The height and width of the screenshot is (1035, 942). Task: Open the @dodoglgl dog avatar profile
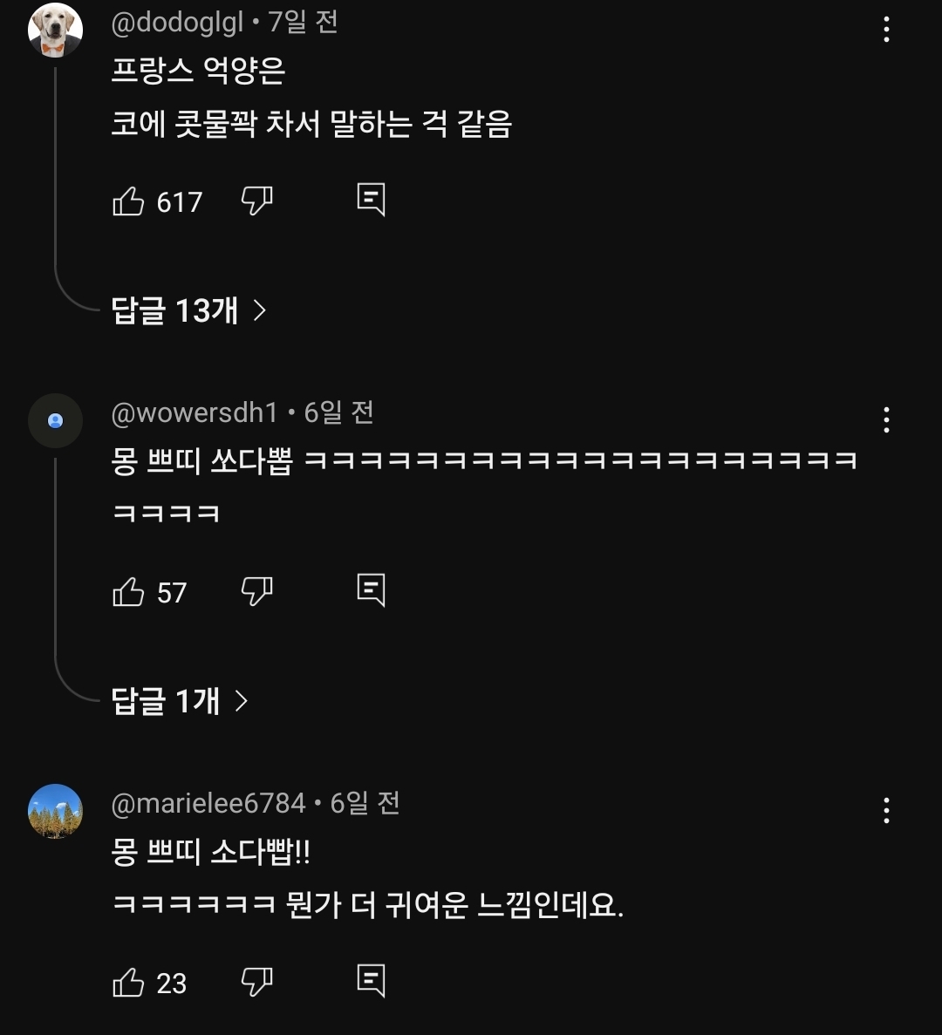(x=56, y=30)
